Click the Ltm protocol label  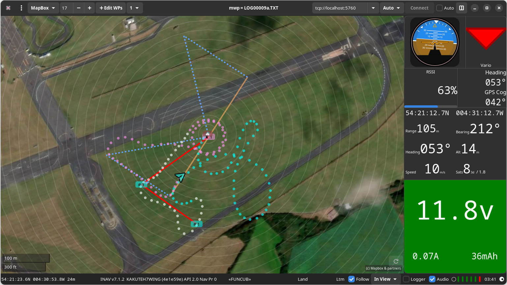340,279
